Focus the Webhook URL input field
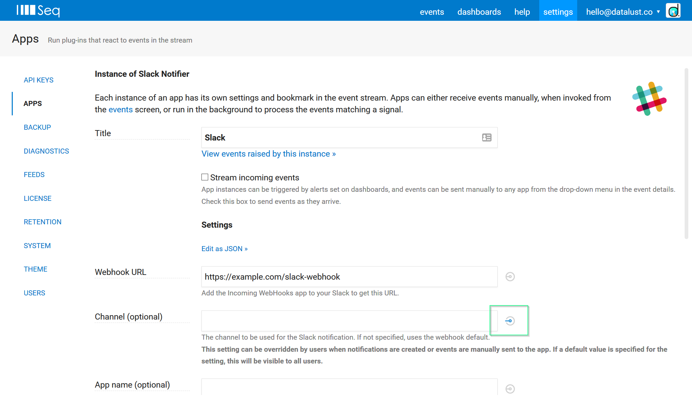The width and height of the screenshot is (692, 398). pos(349,277)
